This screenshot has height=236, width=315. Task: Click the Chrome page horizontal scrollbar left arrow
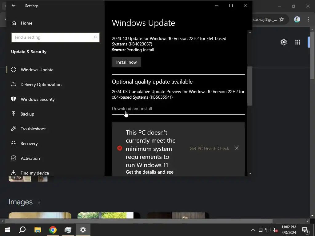point(2,221)
